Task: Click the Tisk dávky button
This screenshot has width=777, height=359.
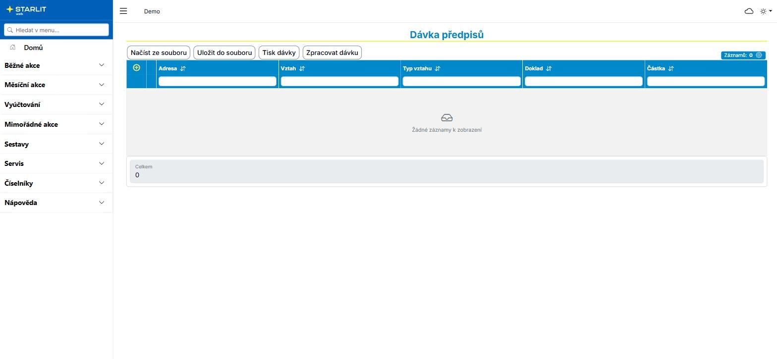Action: click(279, 52)
